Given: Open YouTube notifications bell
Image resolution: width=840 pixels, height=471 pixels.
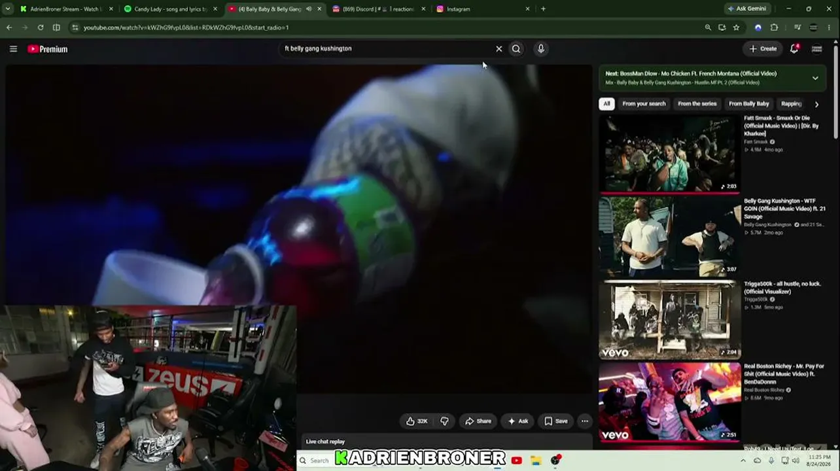Looking at the screenshot, I should pos(794,48).
